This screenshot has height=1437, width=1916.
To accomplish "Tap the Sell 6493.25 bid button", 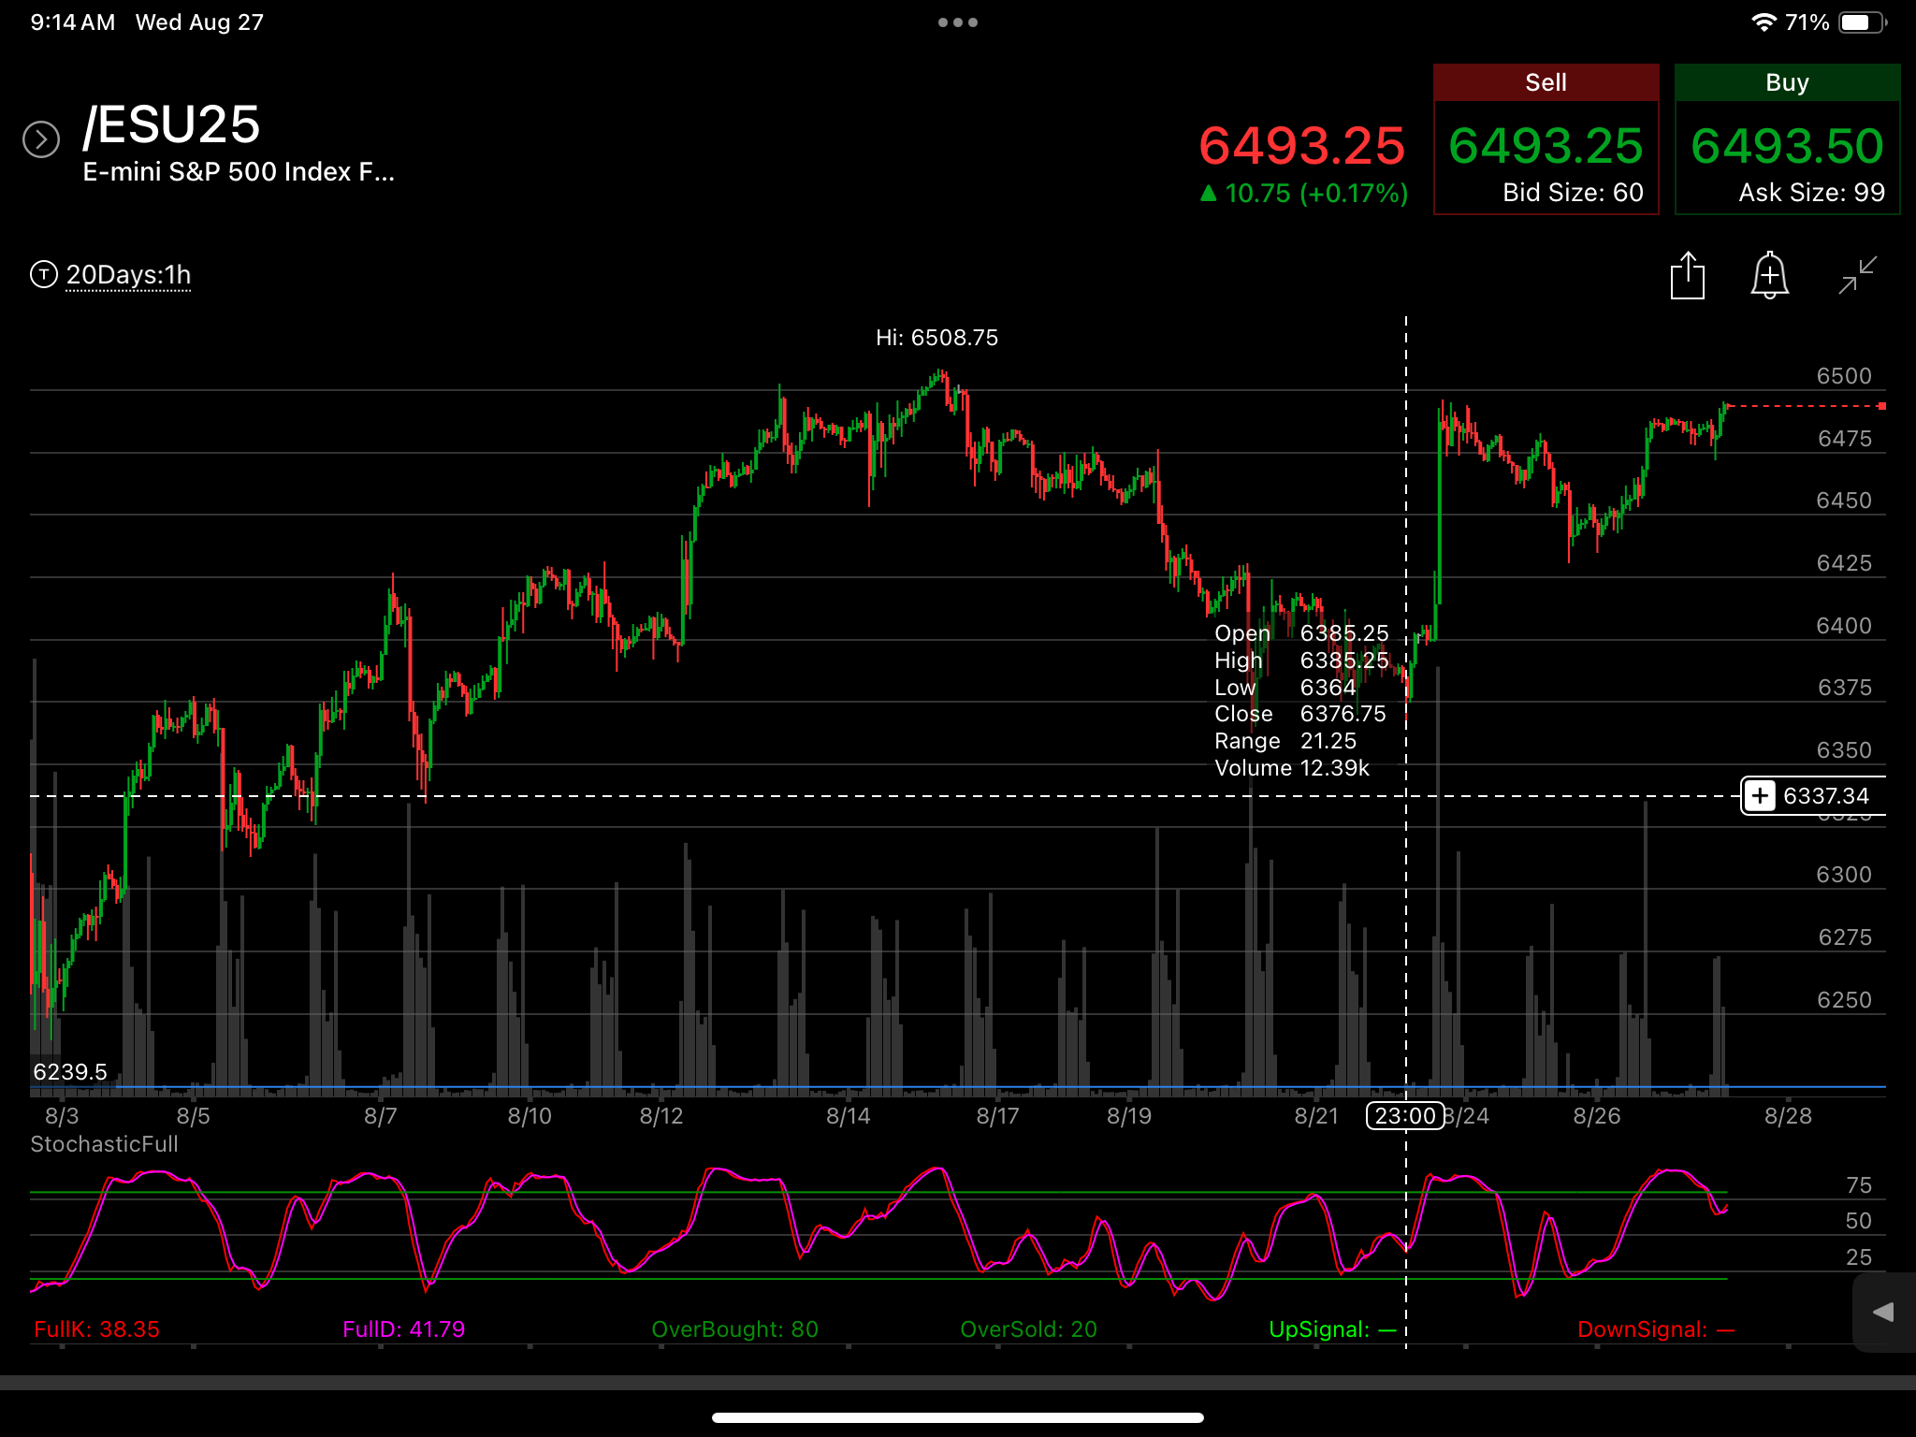I will [1546, 139].
